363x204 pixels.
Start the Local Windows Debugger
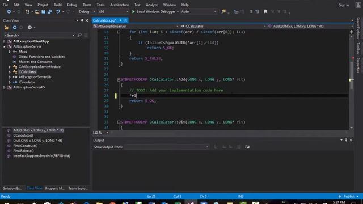(x=154, y=11)
